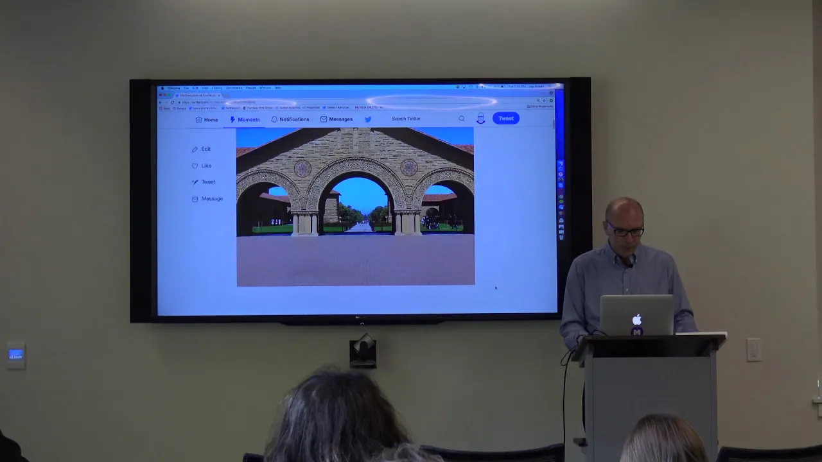Open the Help menu
Viewport: 822px width, 462px height.
pos(278,88)
